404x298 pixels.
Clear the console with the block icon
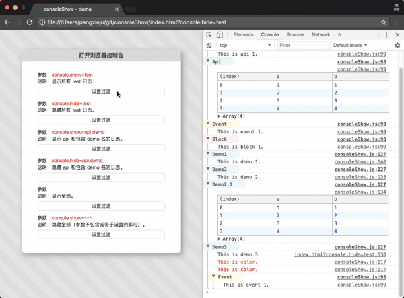pyautogui.click(x=209, y=46)
